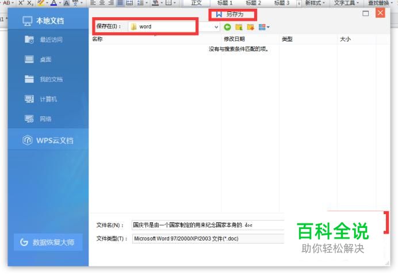398x274 pixels.
Task: Expand the styles gallery arrow
Action: click(x=299, y=3)
